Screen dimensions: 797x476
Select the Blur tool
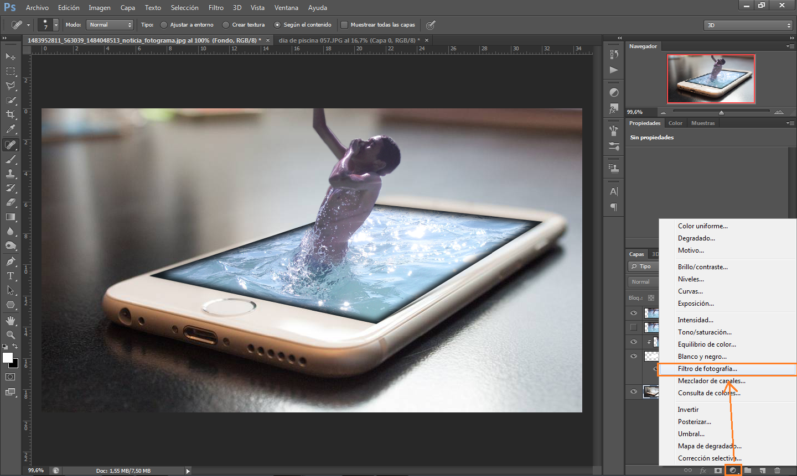coord(11,231)
